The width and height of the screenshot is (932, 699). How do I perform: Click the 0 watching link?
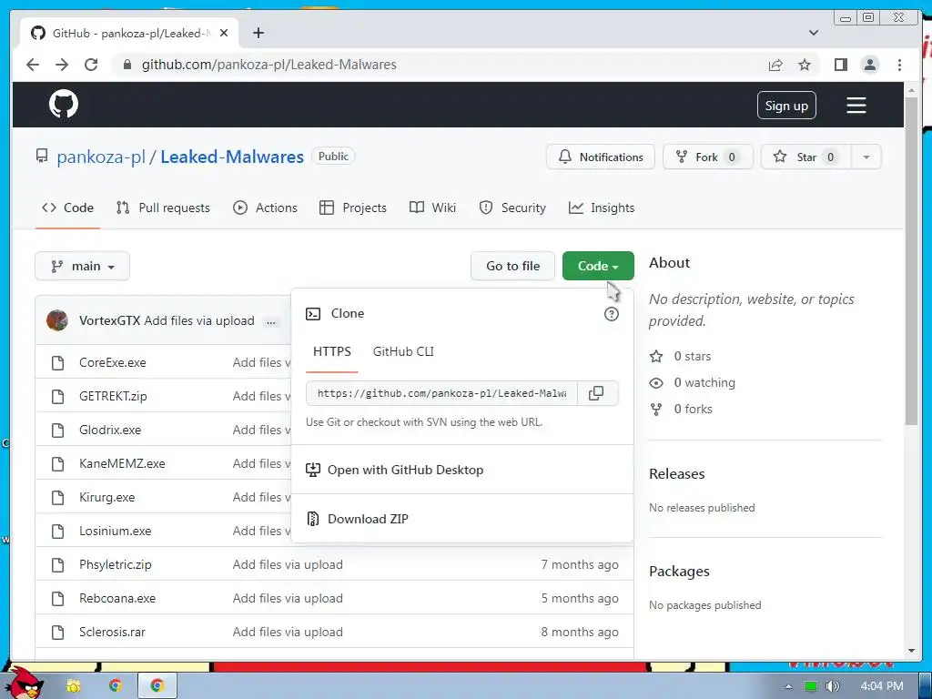pyautogui.click(x=693, y=382)
